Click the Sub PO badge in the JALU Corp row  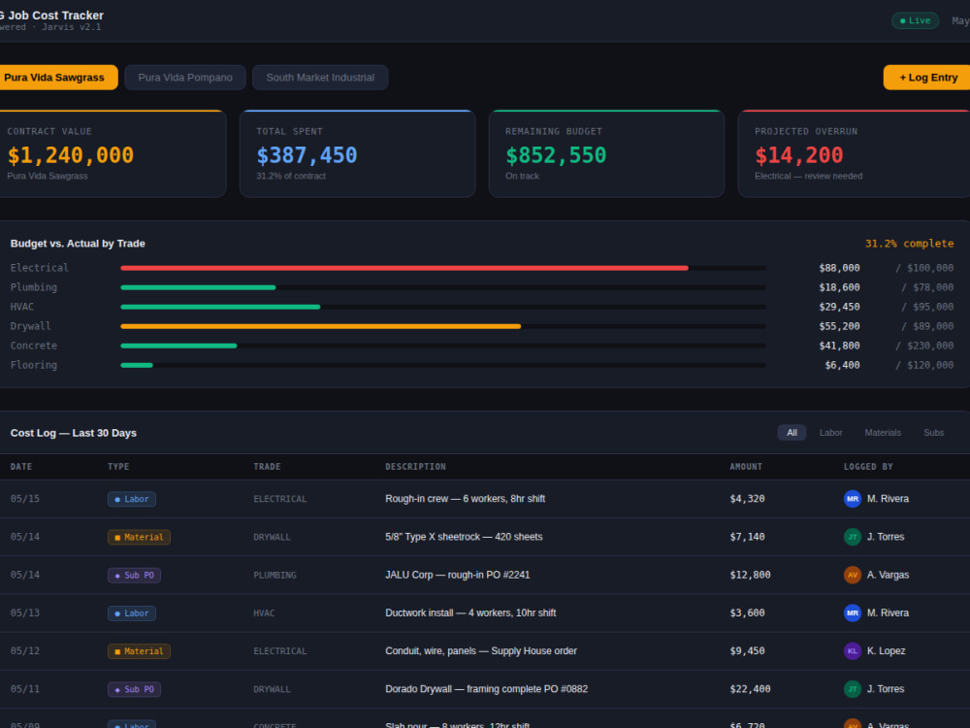click(x=134, y=575)
